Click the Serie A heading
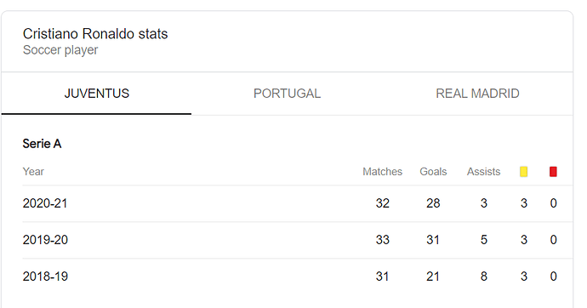The image size is (587, 308). pyautogui.click(x=42, y=144)
